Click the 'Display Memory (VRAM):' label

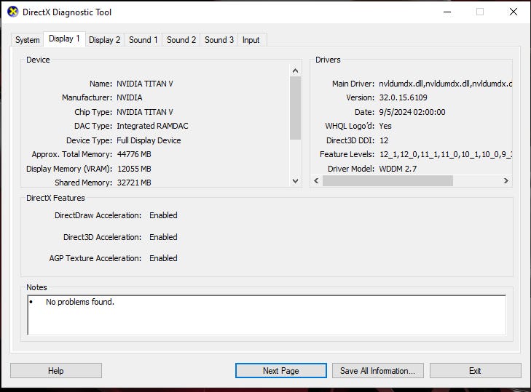coord(69,169)
